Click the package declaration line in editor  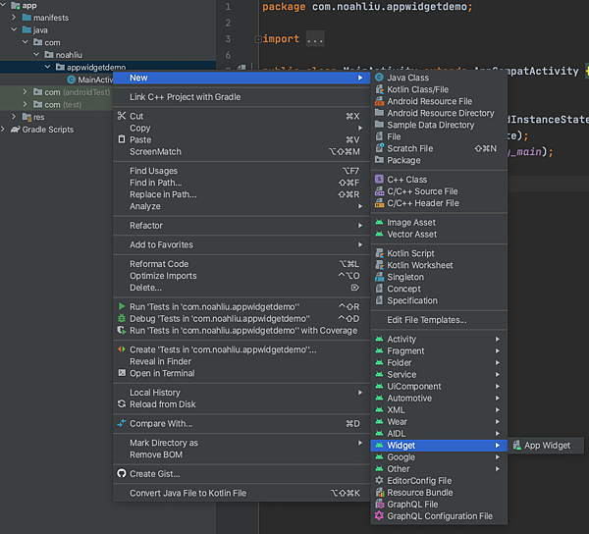(x=367, y=7)
